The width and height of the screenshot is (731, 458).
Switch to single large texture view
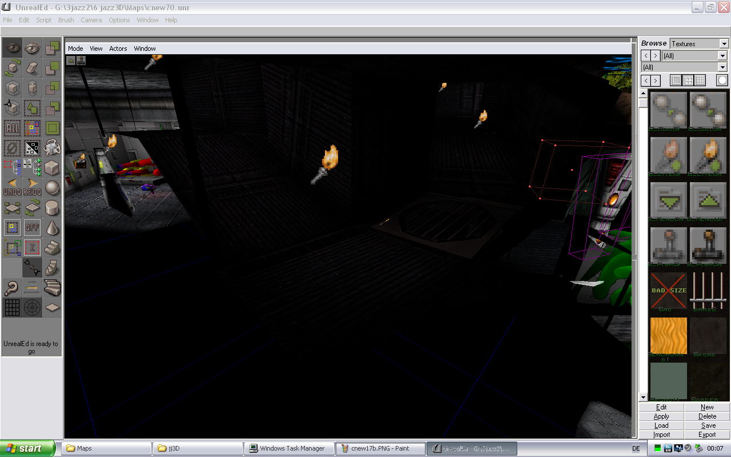click(676, 81)
